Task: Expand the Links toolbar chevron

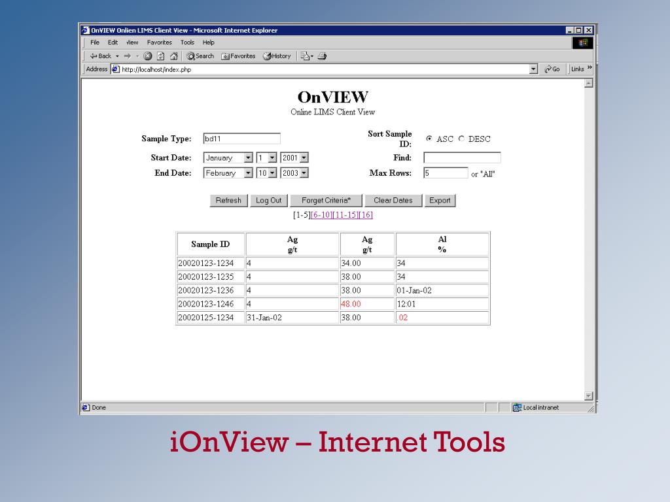Action: [x=590, y=67]
